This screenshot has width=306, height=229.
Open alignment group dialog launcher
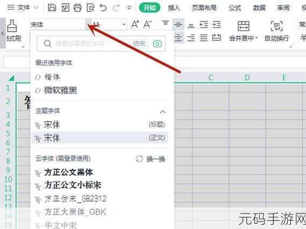pyautogui.click(x=290, y=46)
